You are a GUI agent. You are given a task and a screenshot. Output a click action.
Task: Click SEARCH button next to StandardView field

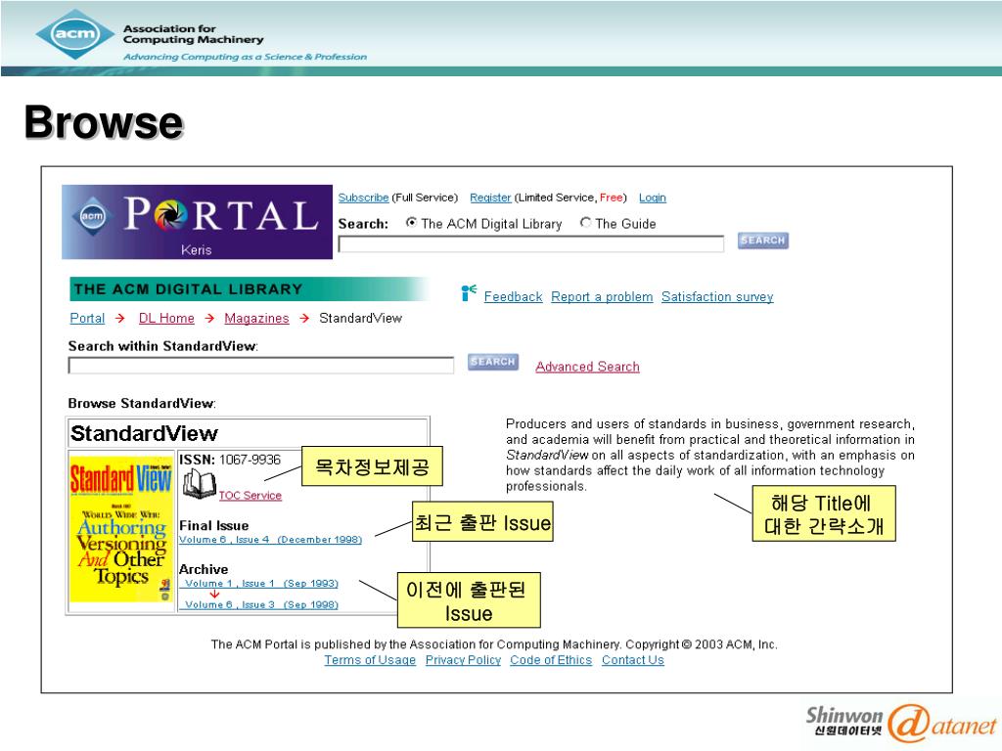click(x=493, y=362)
